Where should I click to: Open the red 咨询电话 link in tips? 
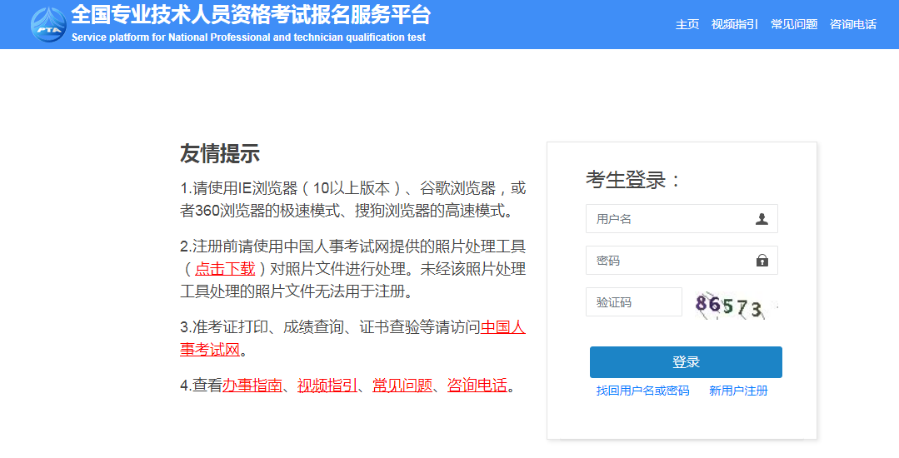[477, 386]
